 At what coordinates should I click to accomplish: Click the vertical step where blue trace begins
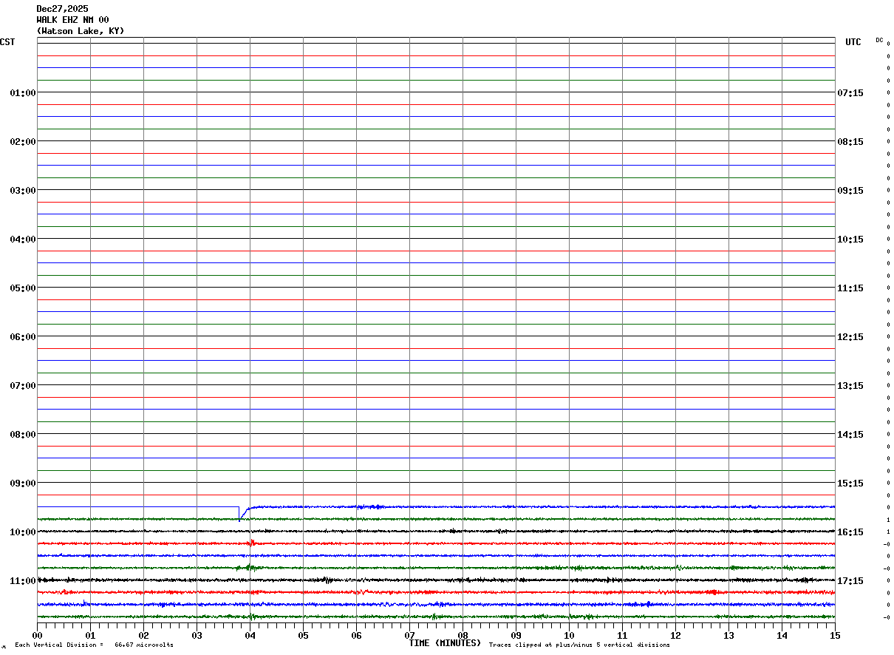point(239,513)
